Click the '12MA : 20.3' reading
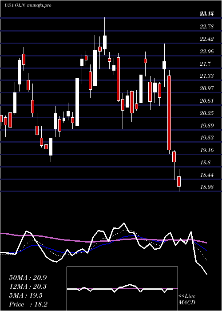The width and height of the screenshot is (222, 311). (x=28, y=287)
